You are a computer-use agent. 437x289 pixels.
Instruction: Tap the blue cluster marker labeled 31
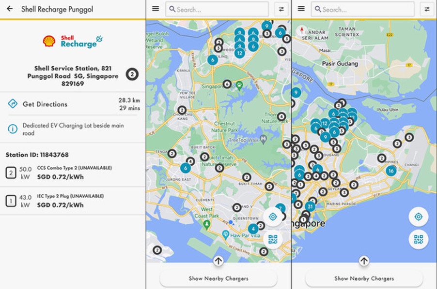click(x=311, y=206)
